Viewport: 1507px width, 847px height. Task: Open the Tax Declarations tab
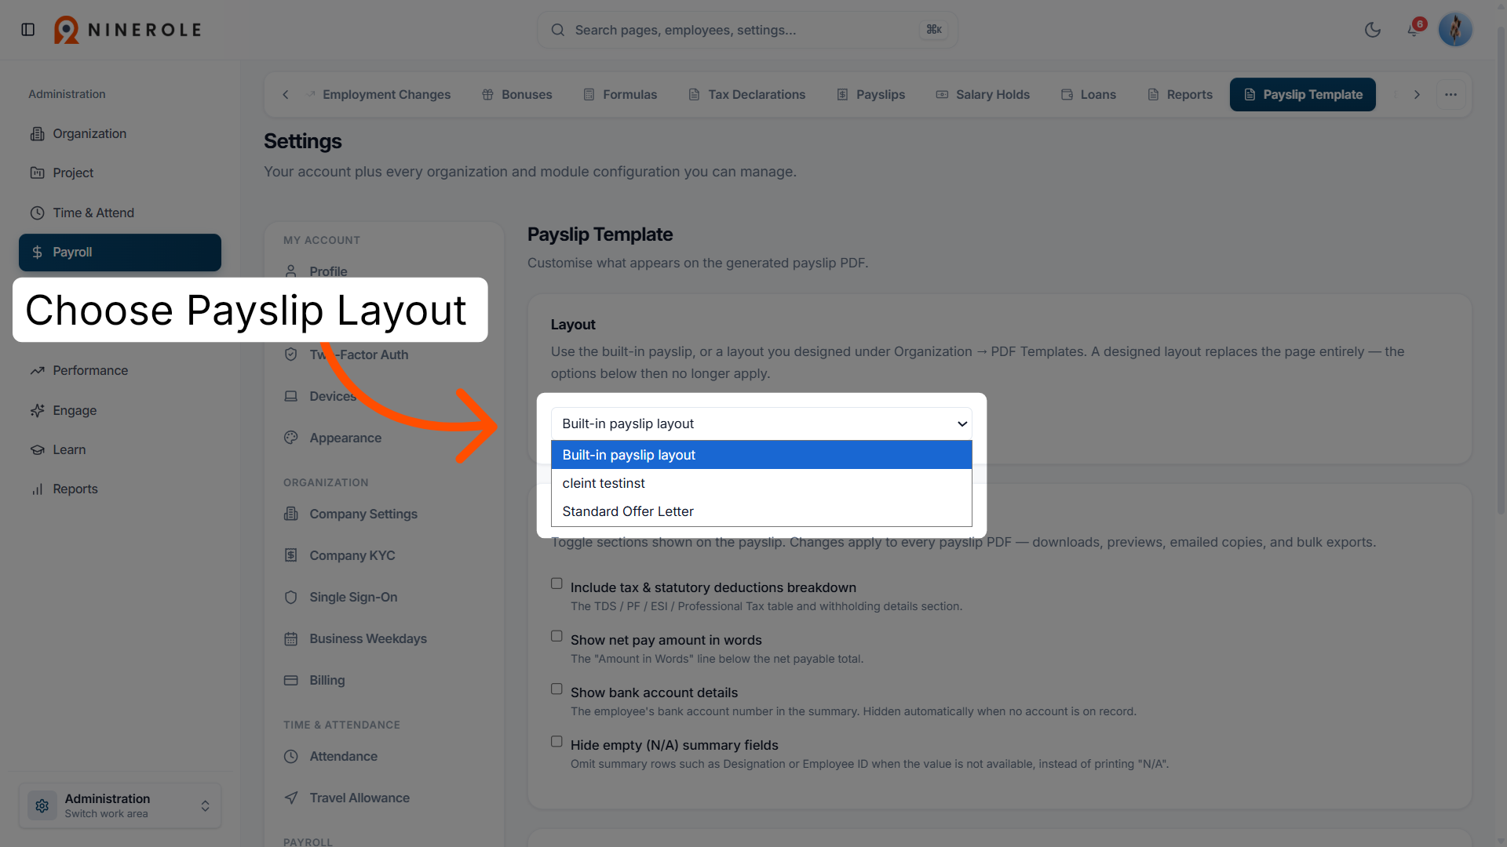(x=747, y=95)
